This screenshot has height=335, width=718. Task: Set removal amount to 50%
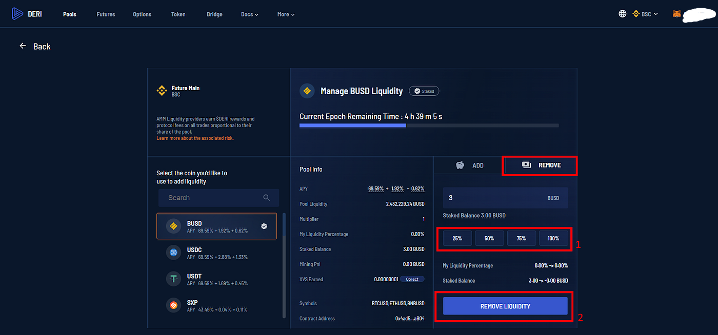coord(489,238)
